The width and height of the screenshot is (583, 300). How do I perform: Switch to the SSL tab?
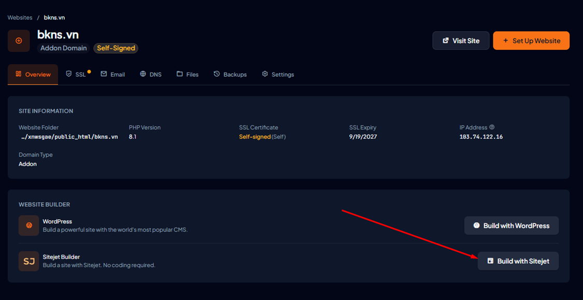(76, 74)
